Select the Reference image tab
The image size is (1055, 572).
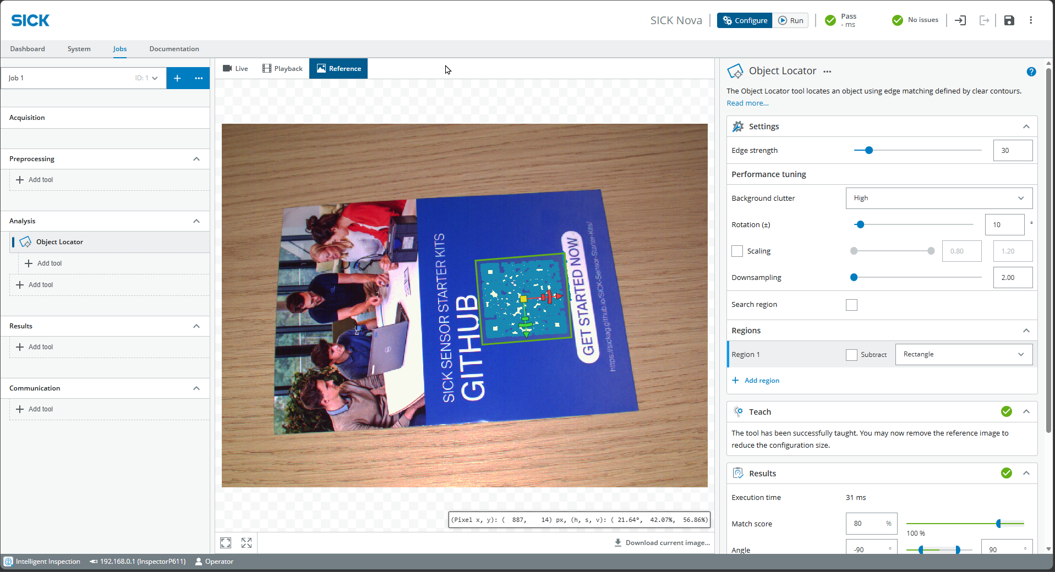[x=338, y=69]
